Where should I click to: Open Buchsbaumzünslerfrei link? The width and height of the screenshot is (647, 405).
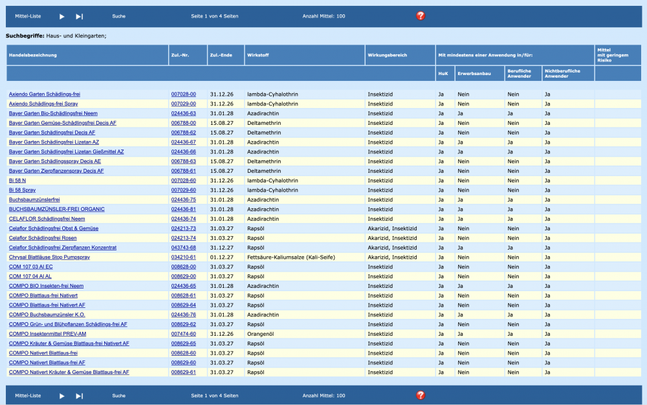(34, 200)
